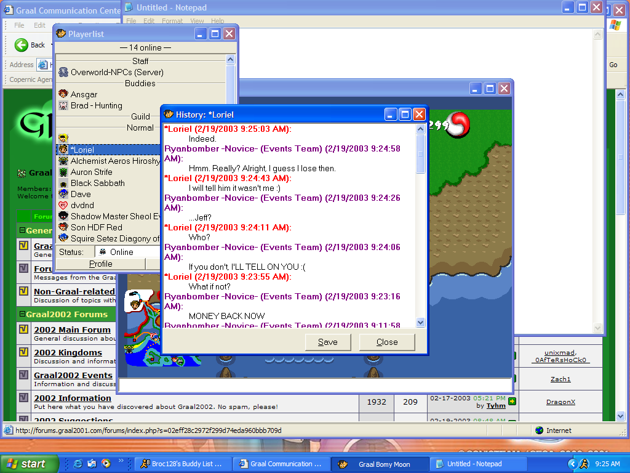This screenshot has height=473, width=630.
Task: Go to last post icon beside Tyhm
Action: [x=511, y=402]
